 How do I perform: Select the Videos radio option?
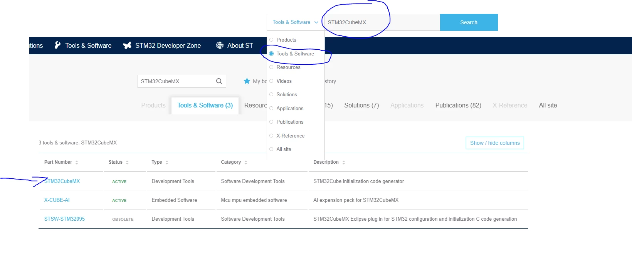pos(271,81)
